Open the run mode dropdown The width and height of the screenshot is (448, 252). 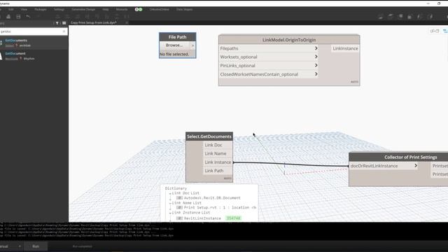[20, 246]
